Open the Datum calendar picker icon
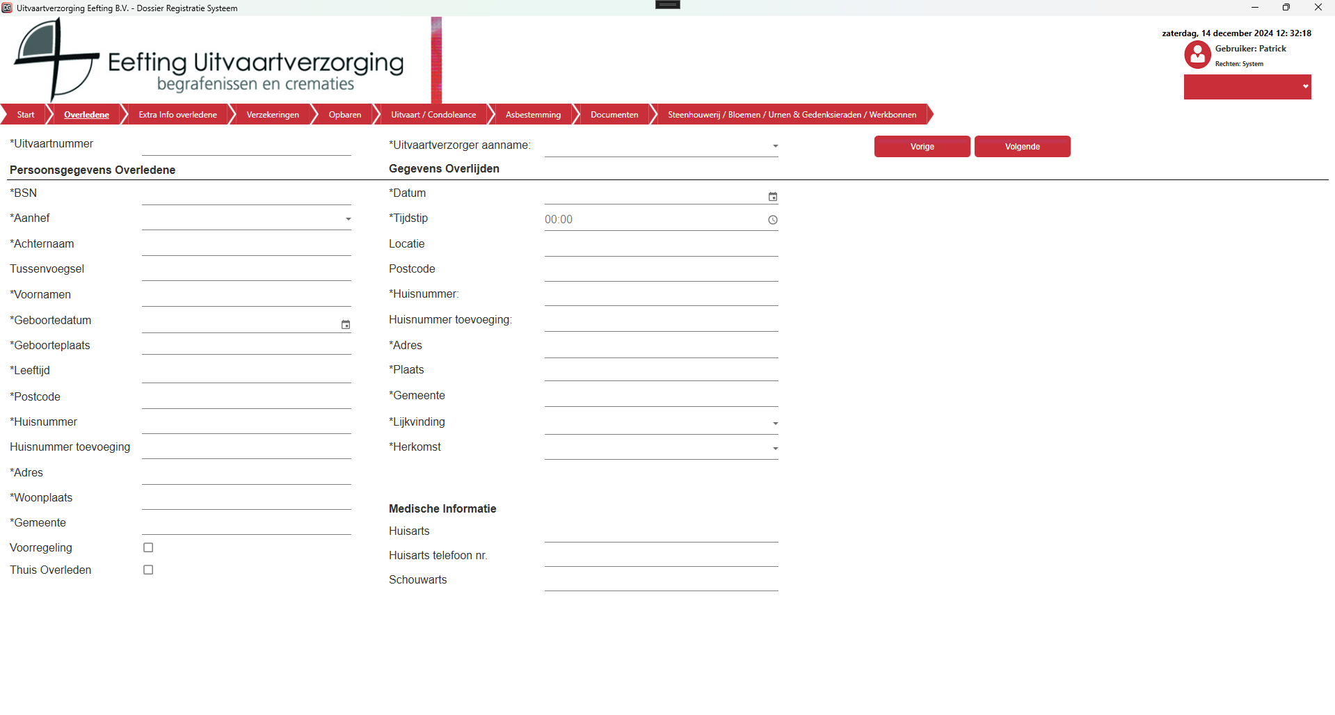Image resolution: width=1335 pixels, height=715 pixels. coord(772,197)
